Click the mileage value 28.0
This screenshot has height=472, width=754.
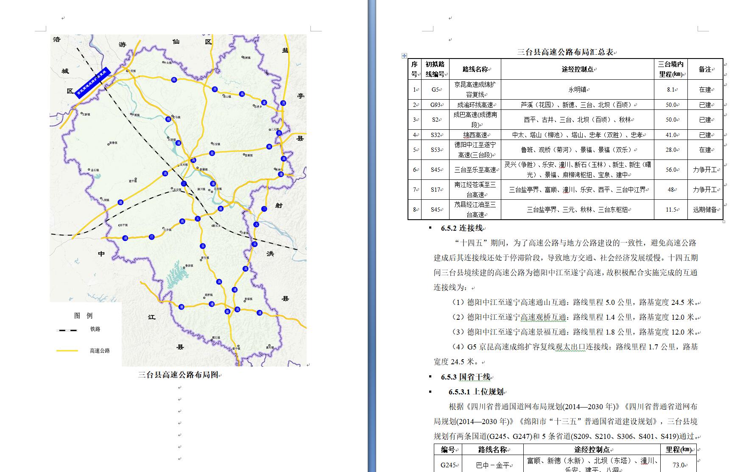coord(671,150)
